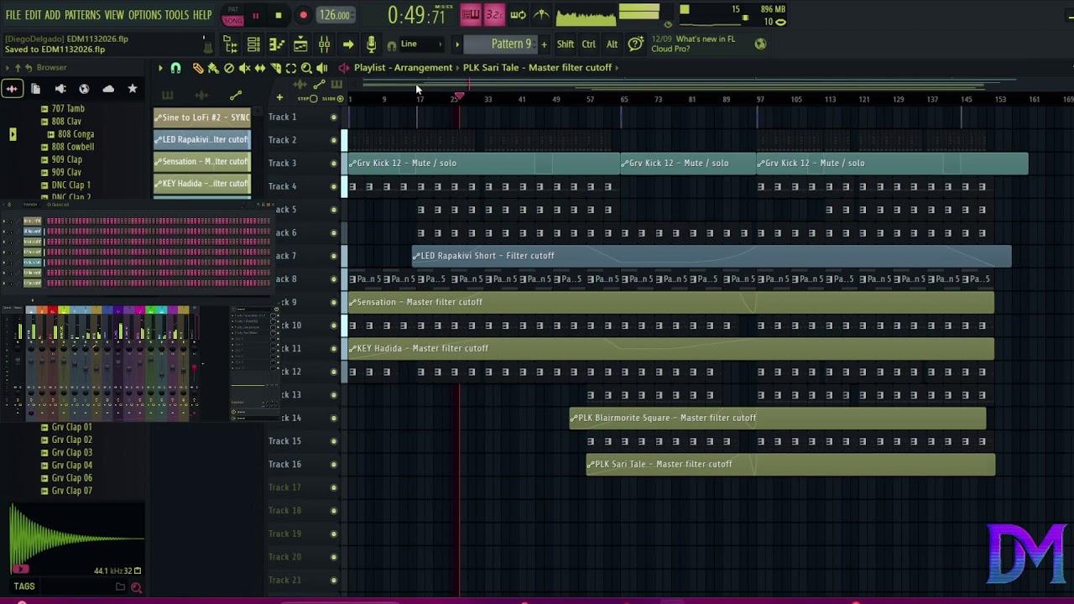Select the Zoom magnifier tool
Screen dimensions: 1074x604
pyautogui.click(x=306, y=68)
